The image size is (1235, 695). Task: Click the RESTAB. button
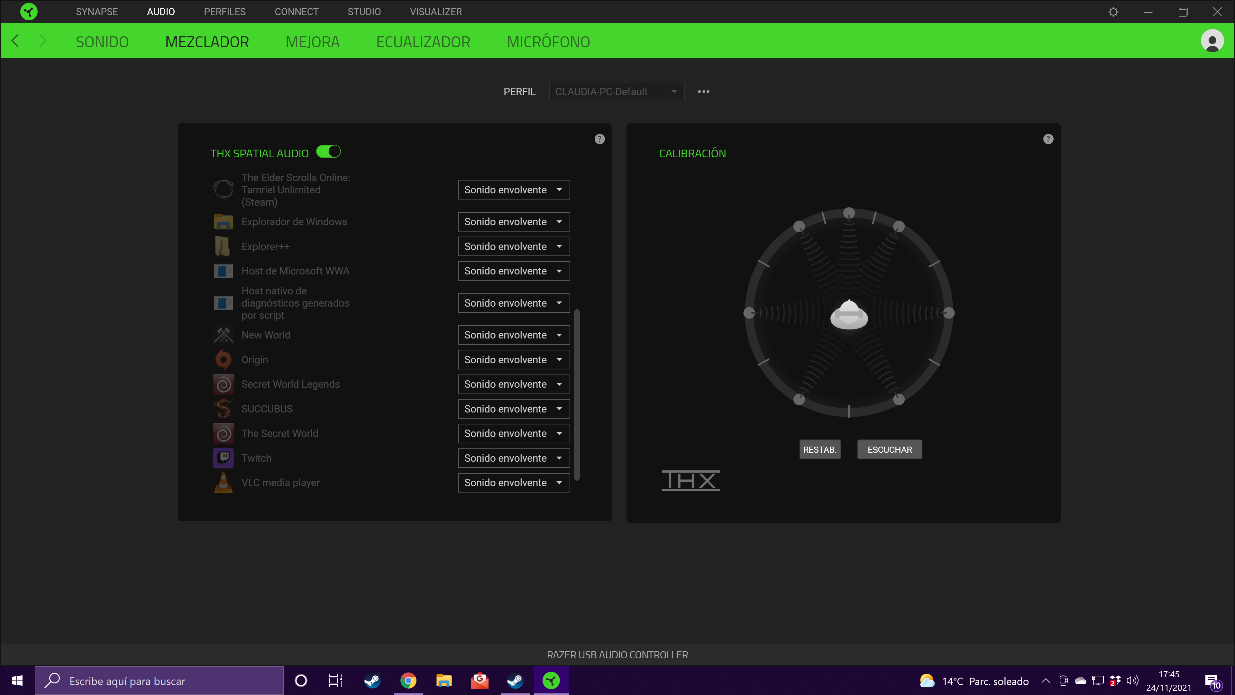pyautogui.click(x=820, y=449)
